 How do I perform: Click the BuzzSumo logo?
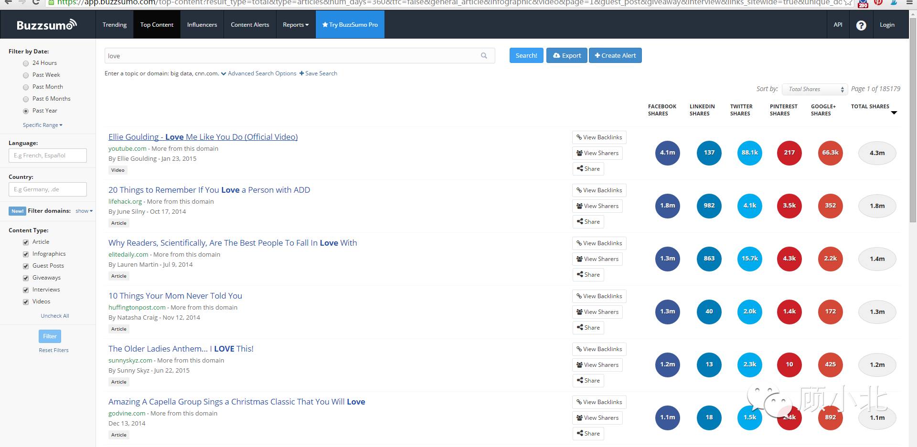[x=46, y=25]
